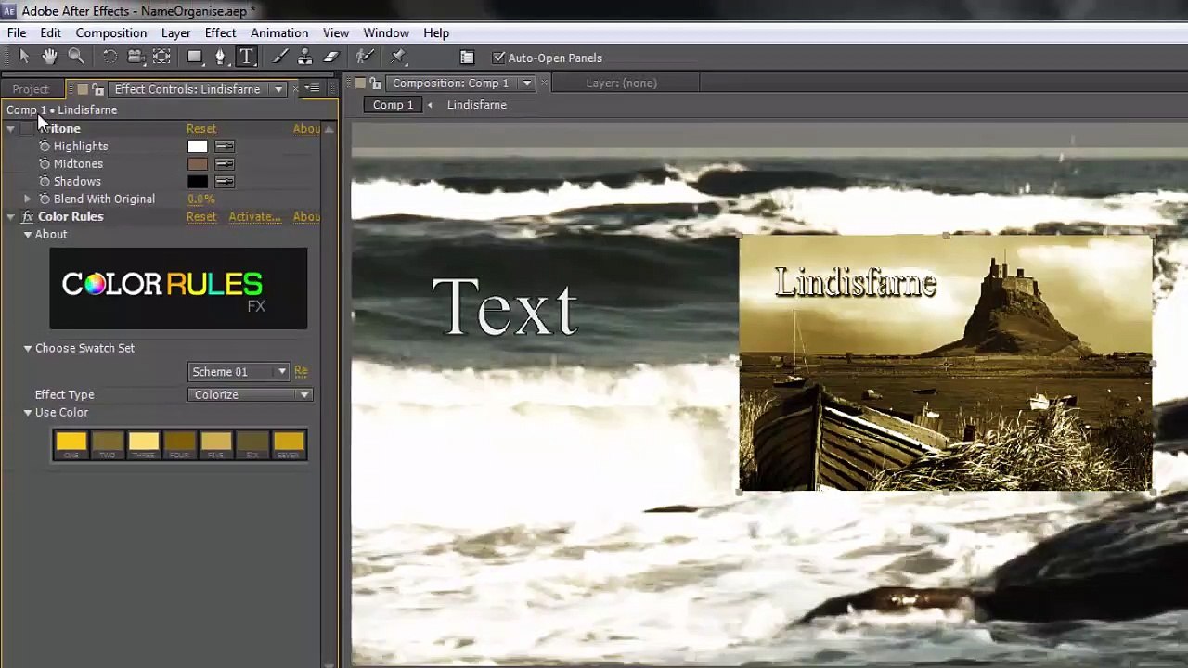
Task: Open the File menu
Action: pyautogui.click(x=17, y=32)
